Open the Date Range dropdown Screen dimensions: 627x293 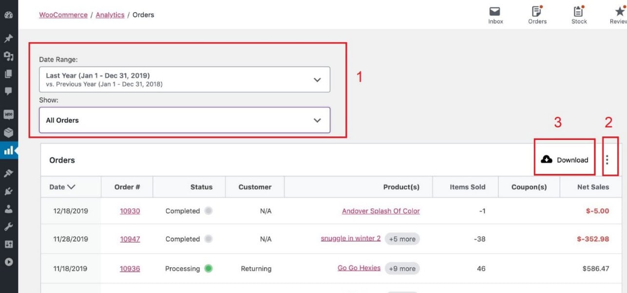[184, 79]
